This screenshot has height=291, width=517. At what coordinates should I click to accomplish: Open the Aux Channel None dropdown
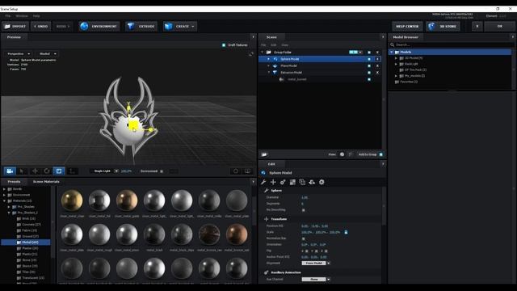(x=316, y=280)
